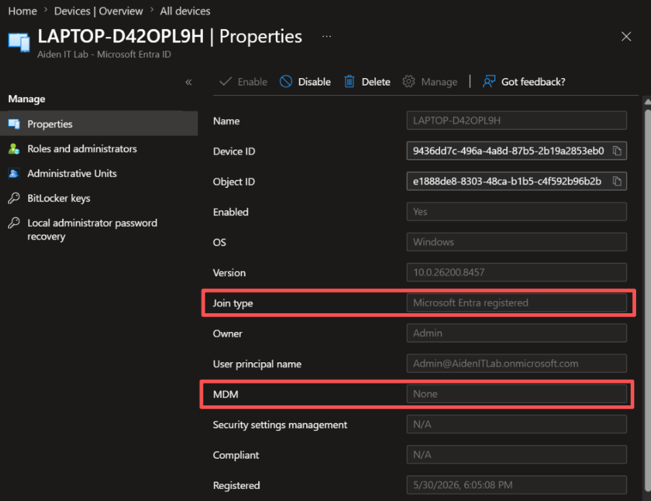Click the feedback person icon

489,81
